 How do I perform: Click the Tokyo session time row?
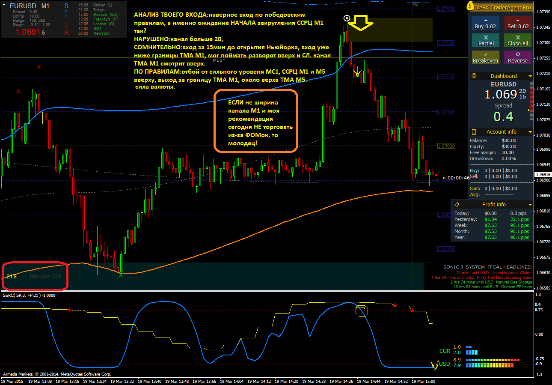92,9
